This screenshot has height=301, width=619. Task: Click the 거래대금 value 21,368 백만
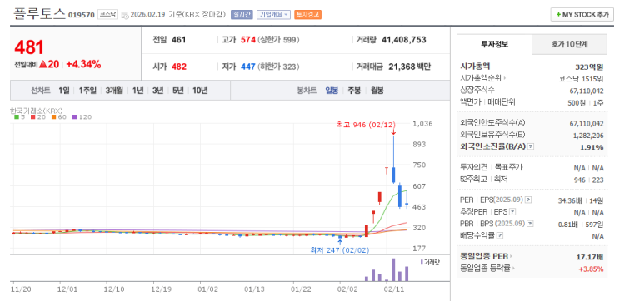409,67
